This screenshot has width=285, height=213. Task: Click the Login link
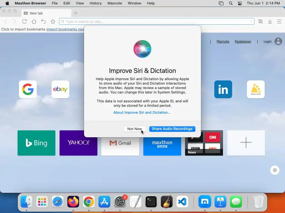tap(267, 42)
